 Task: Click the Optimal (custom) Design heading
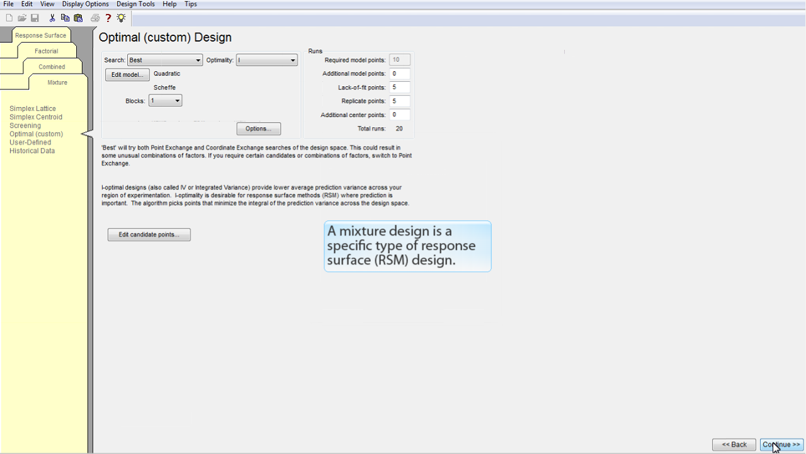click(165, 38)
